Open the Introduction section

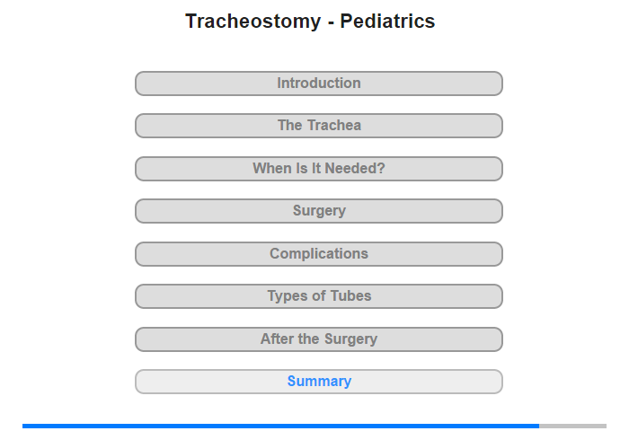(x=318, y=84)
